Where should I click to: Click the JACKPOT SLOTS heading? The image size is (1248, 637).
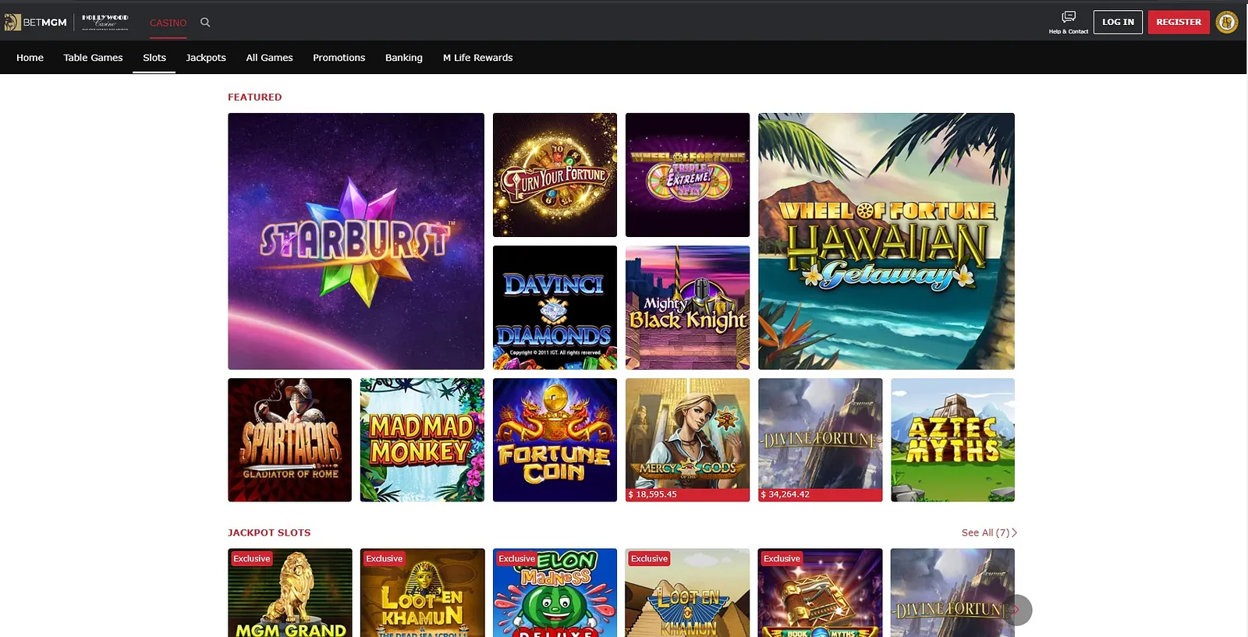pos(269,533)
